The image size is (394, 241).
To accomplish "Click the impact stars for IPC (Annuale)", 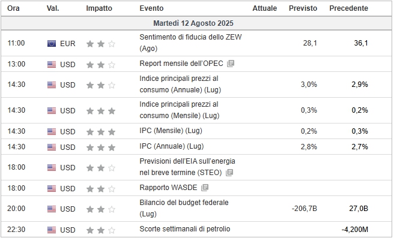I will coord(101,147).
